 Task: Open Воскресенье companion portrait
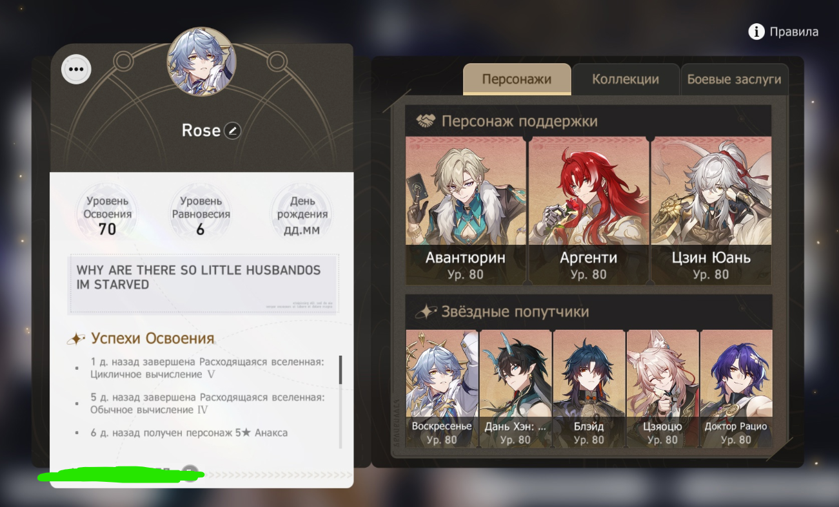pyautogui.click(x=442, y=388)
